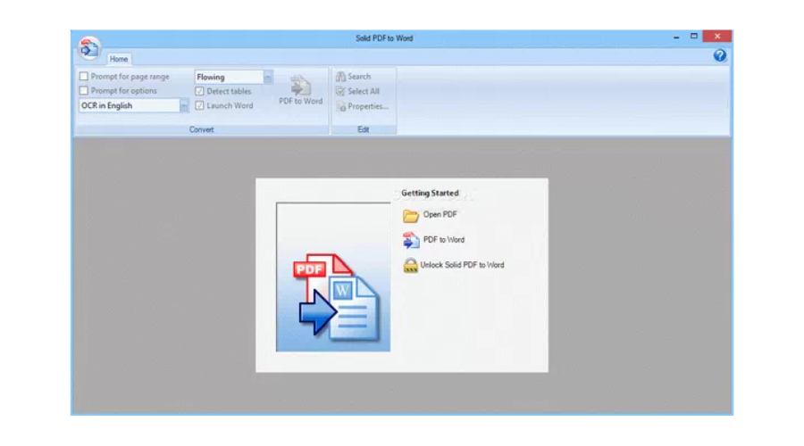Switch to the Home ribbon tab
Screen dimensions: 804x446
pos(119,59)
